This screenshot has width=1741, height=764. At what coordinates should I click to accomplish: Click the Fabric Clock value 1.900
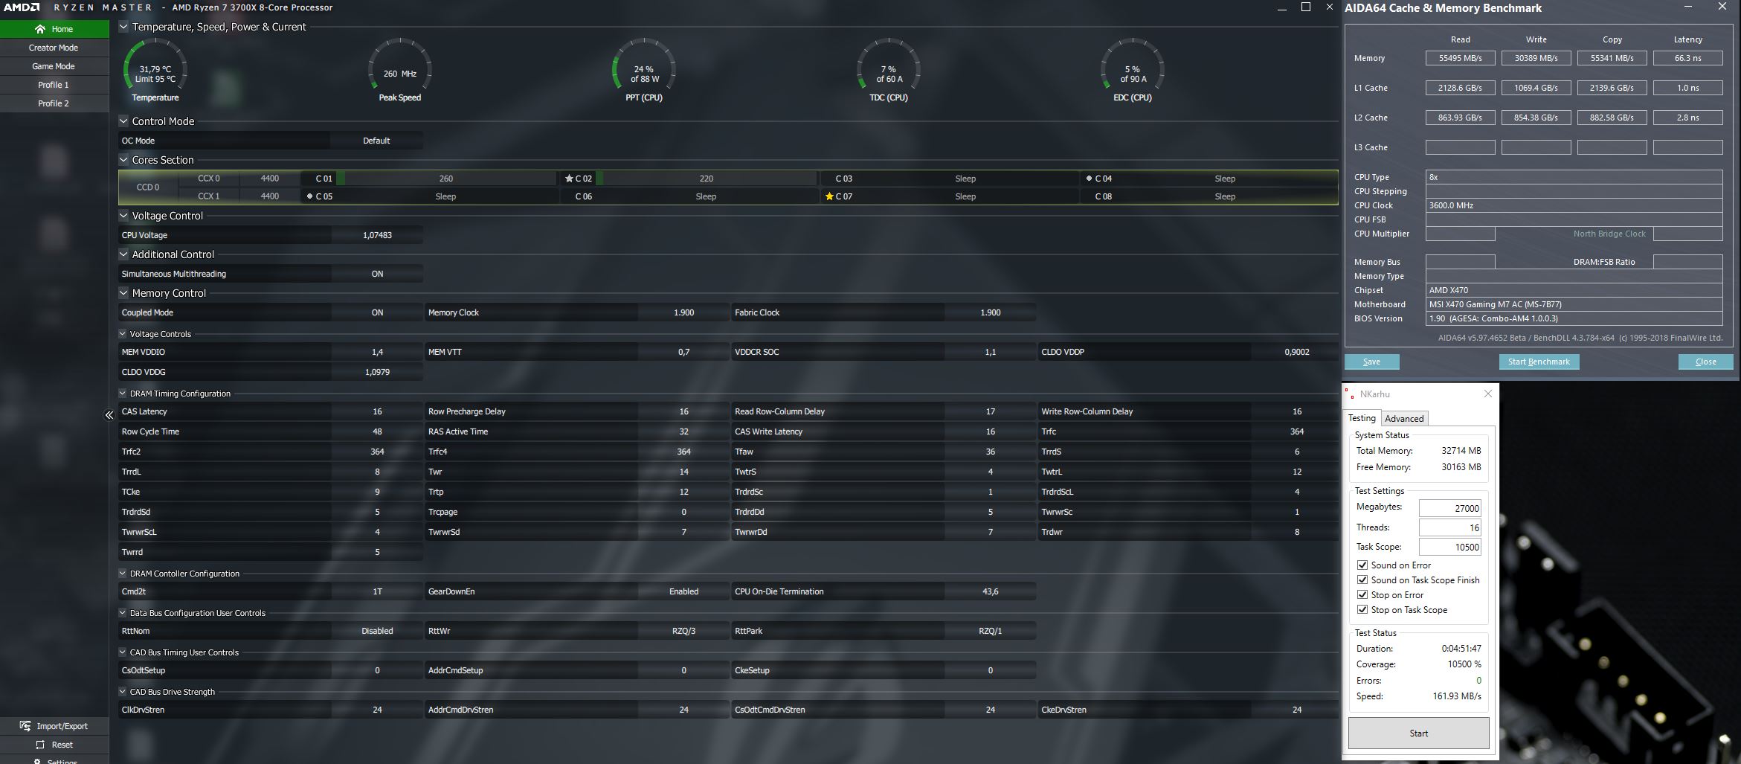[x=990, y=312]
